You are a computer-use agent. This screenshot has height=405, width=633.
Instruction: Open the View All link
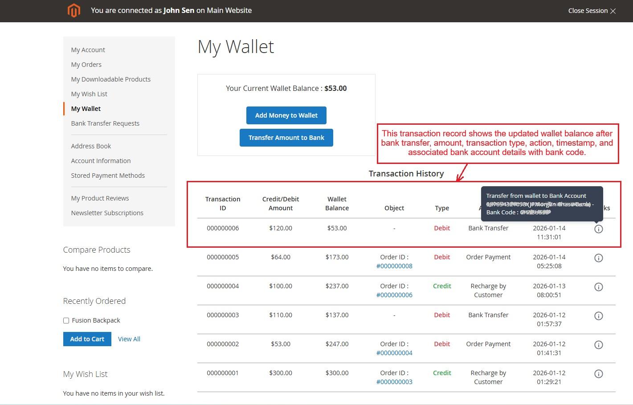[x=129, y=339]
